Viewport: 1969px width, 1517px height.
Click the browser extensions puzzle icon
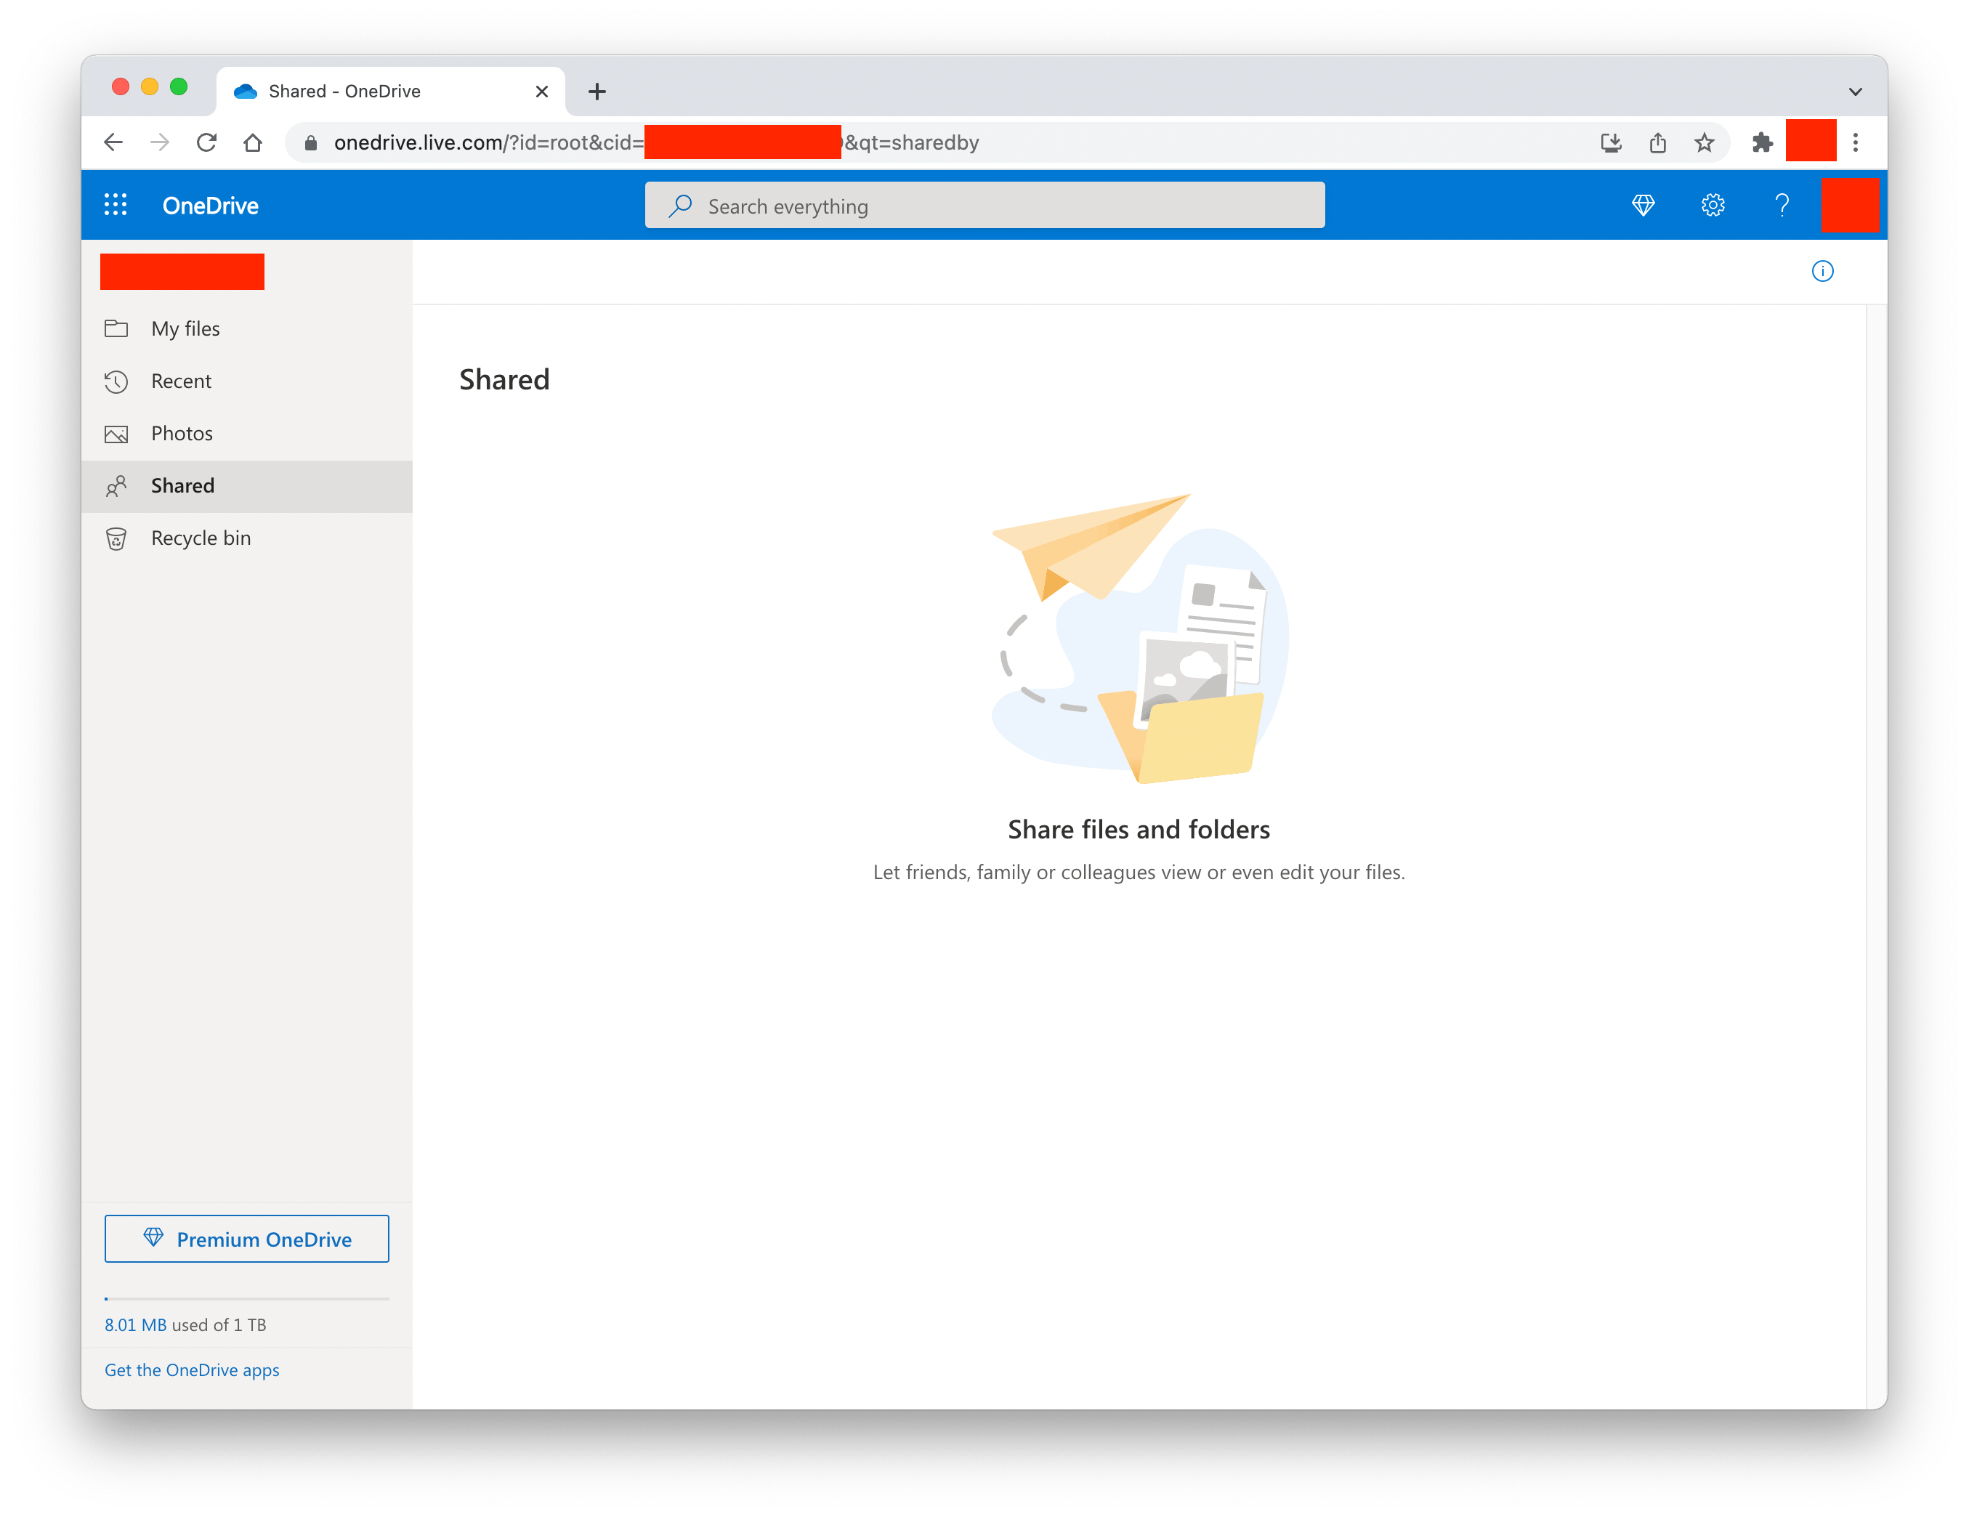click(1762, 142)
